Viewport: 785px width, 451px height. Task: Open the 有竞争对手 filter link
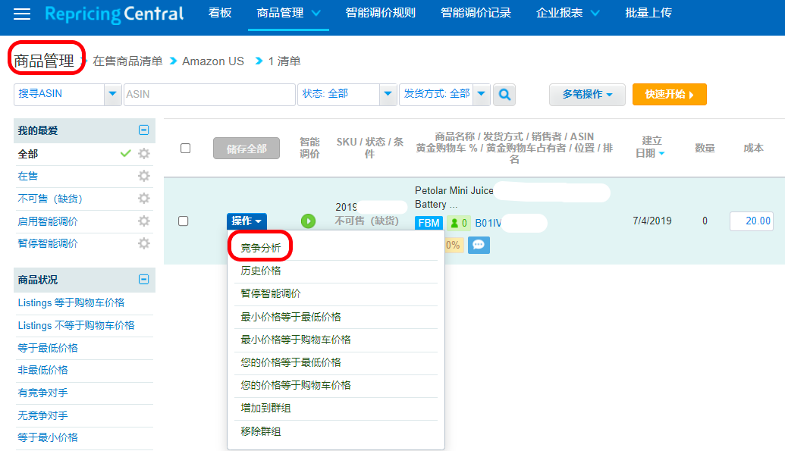point(43,393)
